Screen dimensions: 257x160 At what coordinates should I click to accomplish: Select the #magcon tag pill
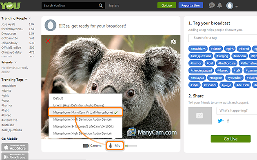[215, 78]
